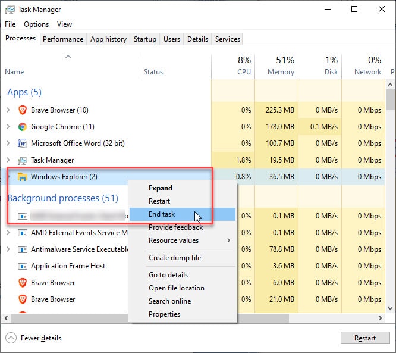Click the AMD External Events Service icon
Viewport: 396px width, 353px height.
click(23, 233)
